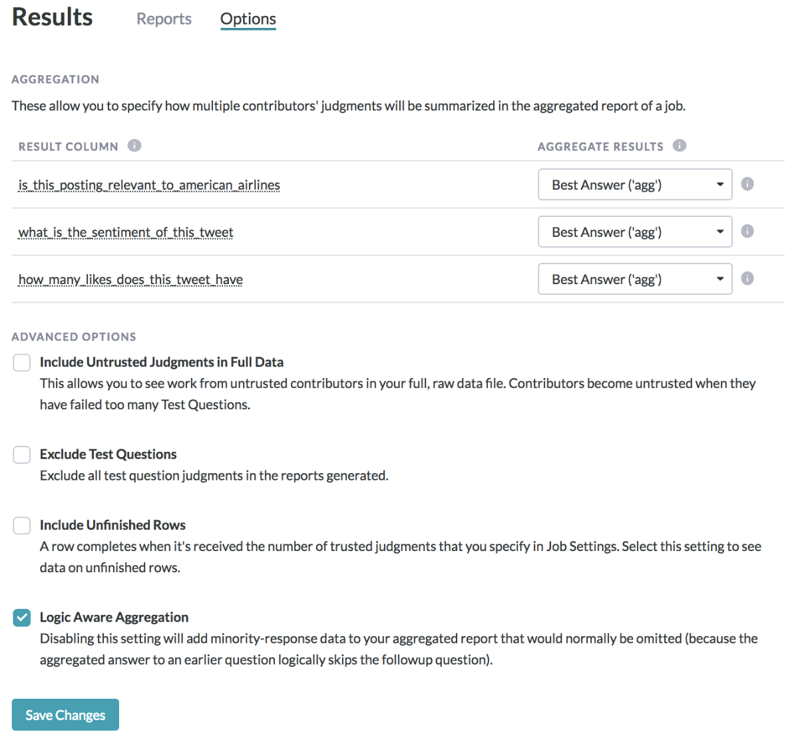Click the info icon beside Aggregate Results header
This screenshot has height=740, width=792.
pos(680,146)
